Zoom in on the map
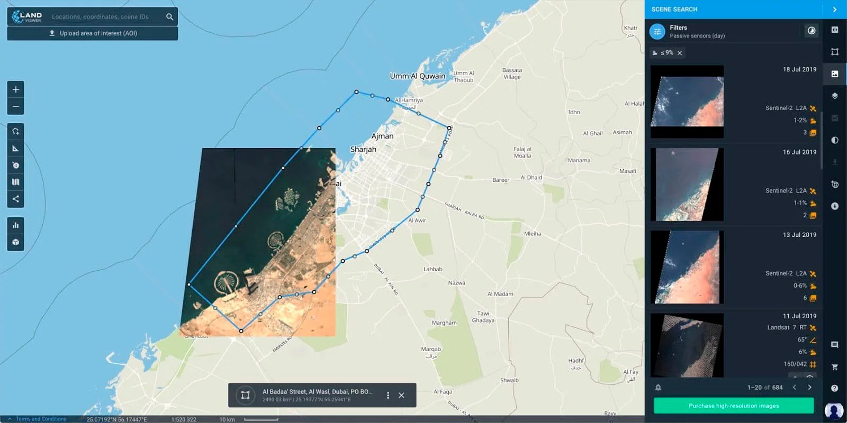The height and width of the screenshot is (423, 847). (x=16, y=89)
